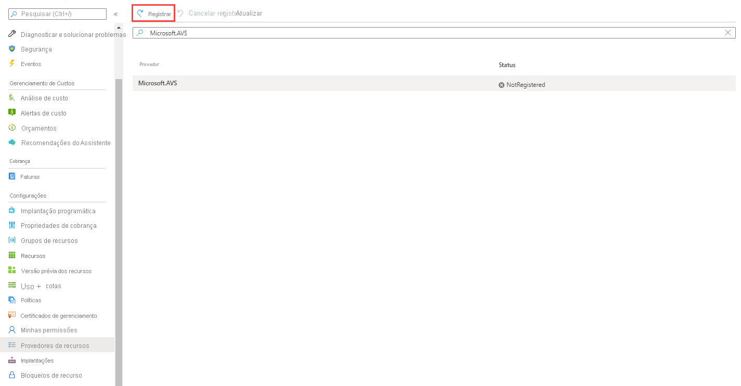
Task: Select Provedores de recursos in the menu
Action: click(x=55, y=345)
